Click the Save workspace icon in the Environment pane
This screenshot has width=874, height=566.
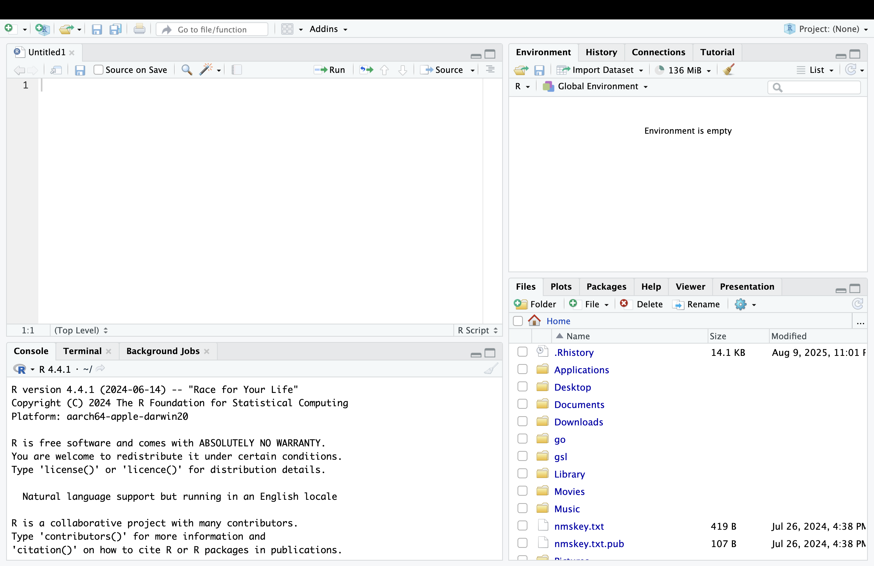pyautogui.click(x=539, y=70)
